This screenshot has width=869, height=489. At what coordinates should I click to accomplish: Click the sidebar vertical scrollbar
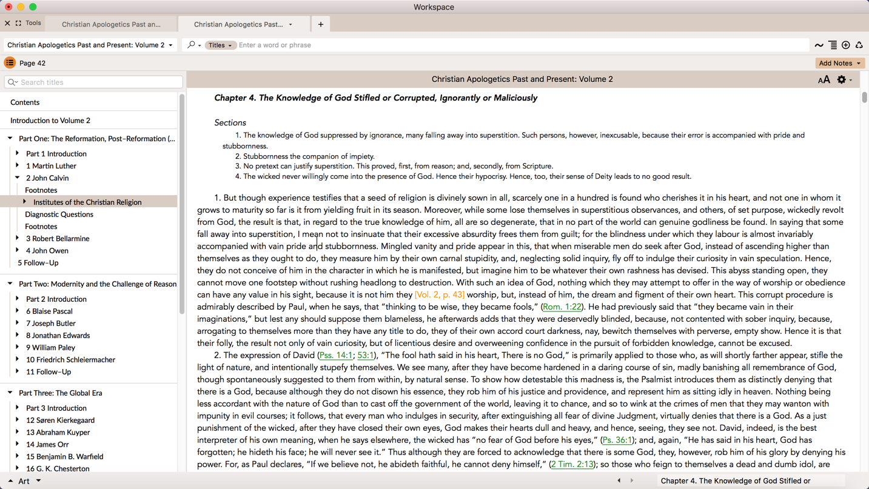(x=182, y=204)
